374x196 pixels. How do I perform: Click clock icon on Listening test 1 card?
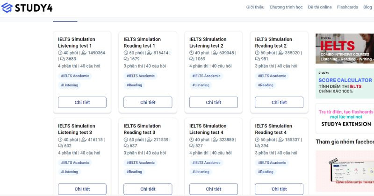click(x=60, y=53)
